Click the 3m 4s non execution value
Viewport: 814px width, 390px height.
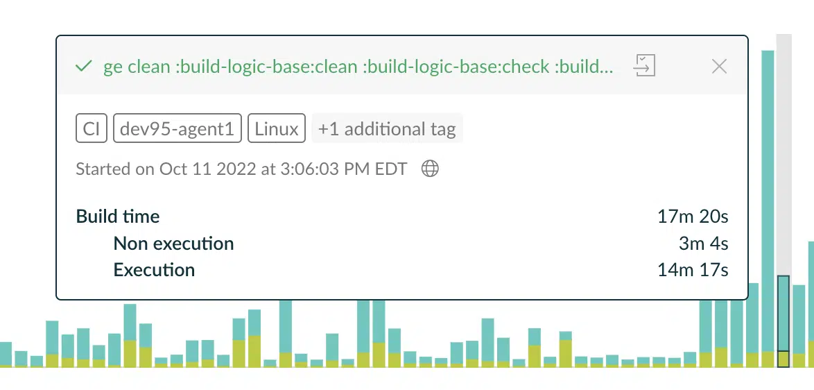coord(704,243)
